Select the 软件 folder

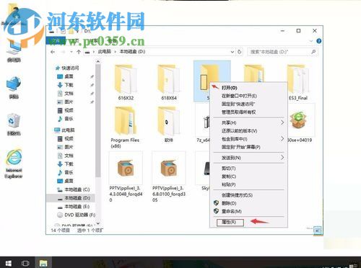point(169,125)
